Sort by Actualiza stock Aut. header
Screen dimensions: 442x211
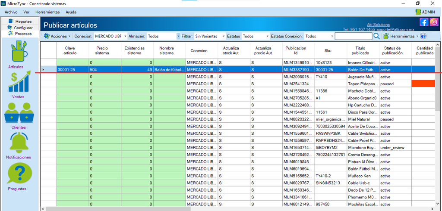click(x=234, y=51)
